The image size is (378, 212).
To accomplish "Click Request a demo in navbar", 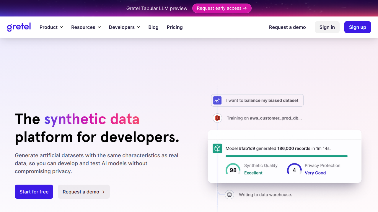I will [x=287, y=27].
